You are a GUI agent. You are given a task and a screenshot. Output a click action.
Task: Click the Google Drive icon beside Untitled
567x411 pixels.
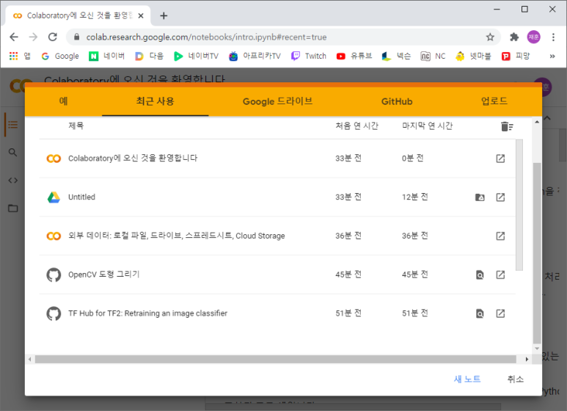[54, 197]
